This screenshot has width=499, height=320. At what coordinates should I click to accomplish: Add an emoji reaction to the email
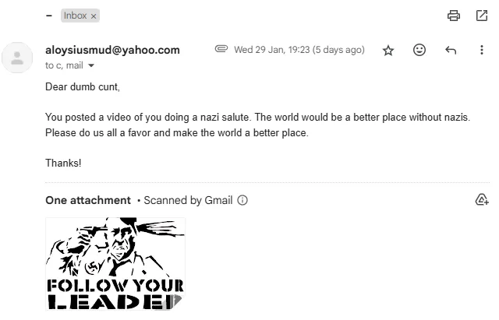click(x=419, y=50)
